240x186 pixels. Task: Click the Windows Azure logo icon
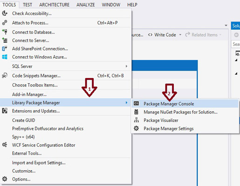[5, 57]
